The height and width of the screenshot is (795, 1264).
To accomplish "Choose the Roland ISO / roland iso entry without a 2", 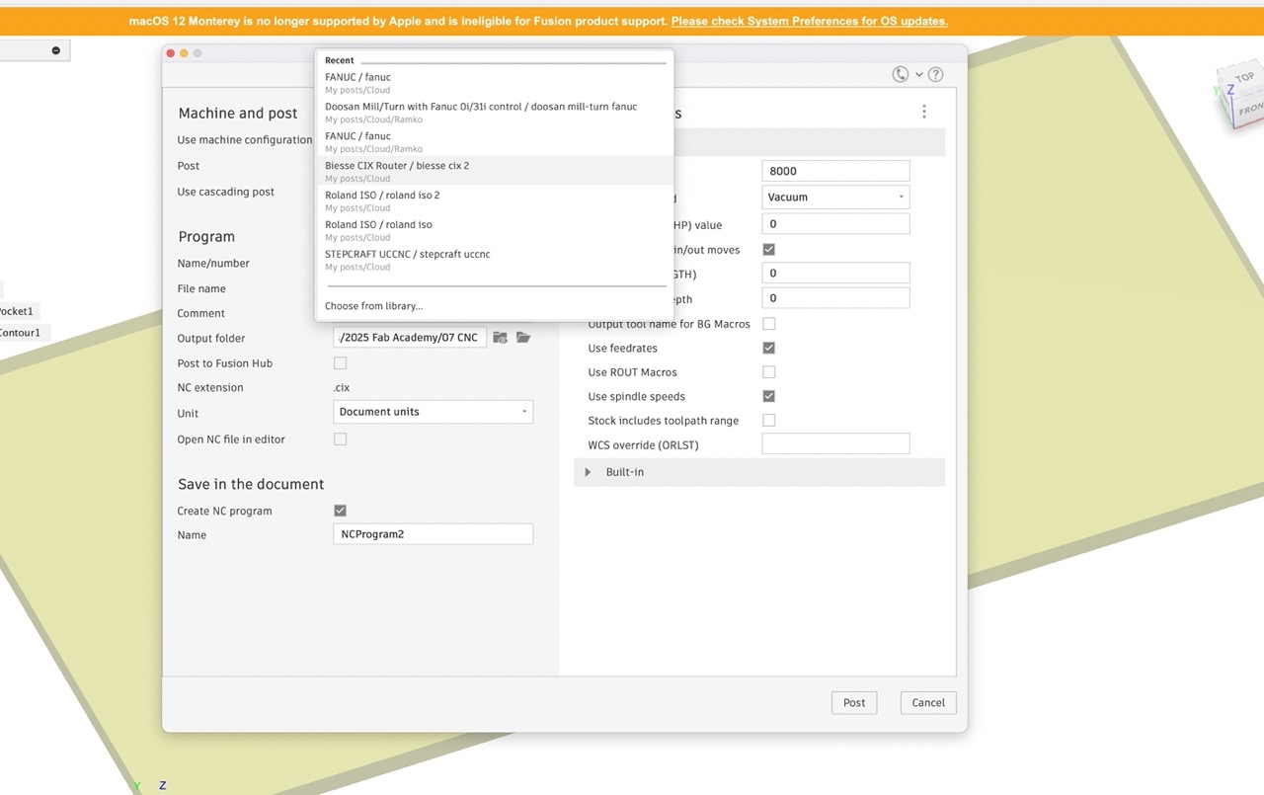I will pos(494,230).
